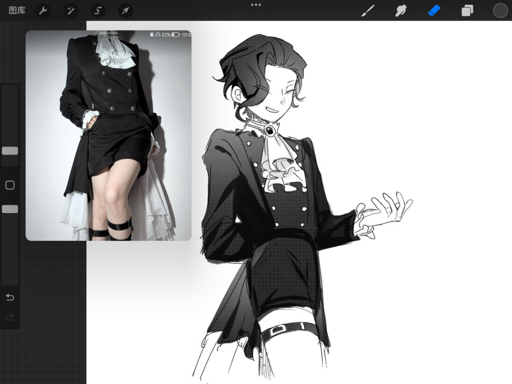
Task: Open the multitasking three-dot menu
Action: pyautogui.click(x=256, y=4)
